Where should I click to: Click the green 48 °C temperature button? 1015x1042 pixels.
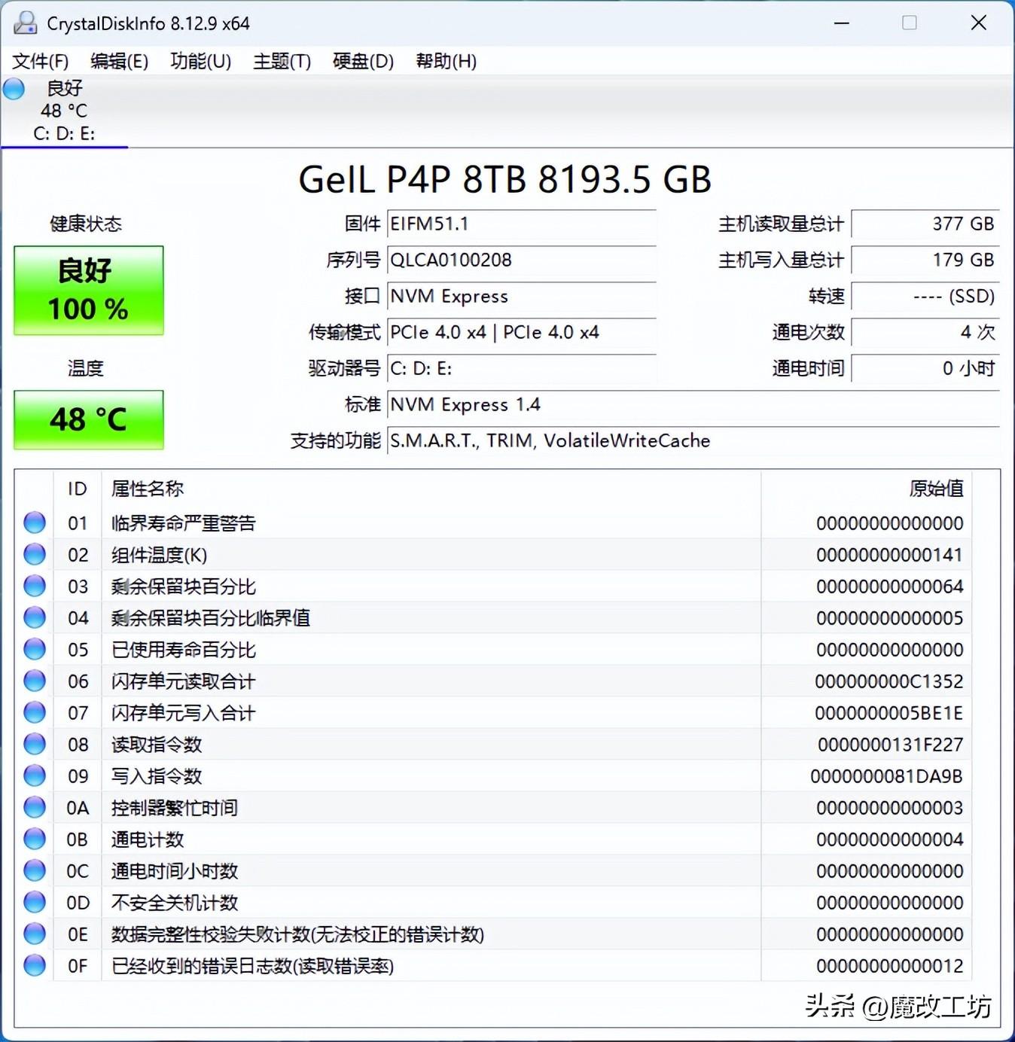(x=89, y=419)
